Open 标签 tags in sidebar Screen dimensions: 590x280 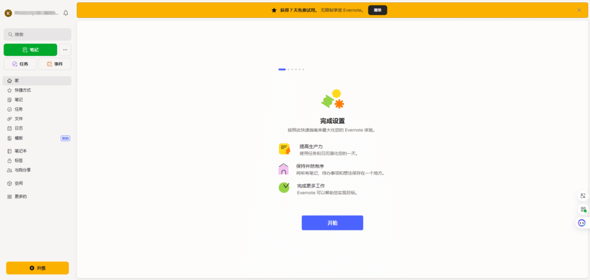click(x=18, y=161)
